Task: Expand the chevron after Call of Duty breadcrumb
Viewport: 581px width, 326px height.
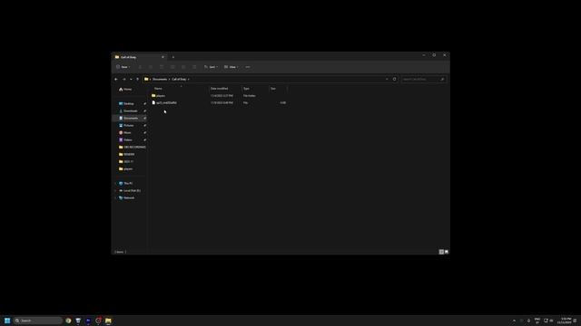Action: pyautogui.click(x=189, y=79)
